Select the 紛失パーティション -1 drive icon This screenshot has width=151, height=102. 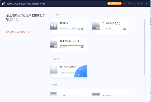54,44
